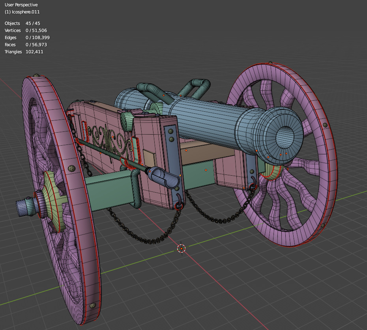Click the Objects '45 / 45' statistic
Screen dimensions: 367x330
(x=33, y=23)
